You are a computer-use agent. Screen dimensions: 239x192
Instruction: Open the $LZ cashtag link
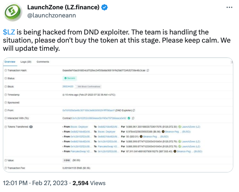coord(9,32)
